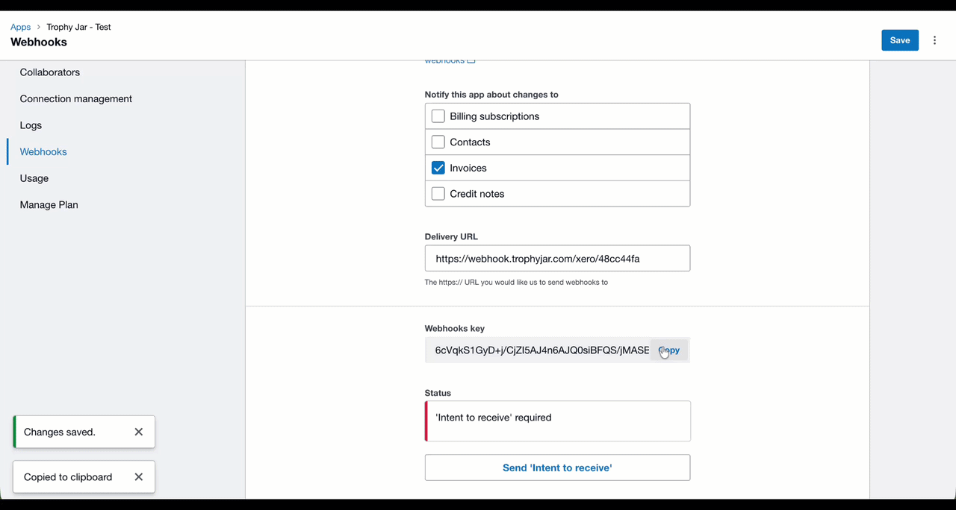956x510 pixels.
Task: Select the Webhooks key value text
Action: point(542,350)
